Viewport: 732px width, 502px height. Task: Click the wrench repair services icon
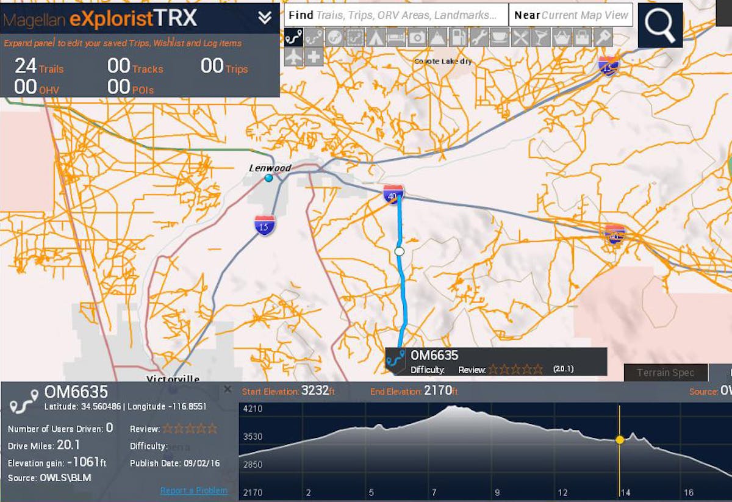coord(479,38)
